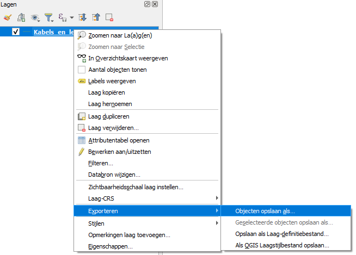This screenshot has width=356, height=255.
Task: Undock the Lagen panel with float button
Action: click(147, 4)
